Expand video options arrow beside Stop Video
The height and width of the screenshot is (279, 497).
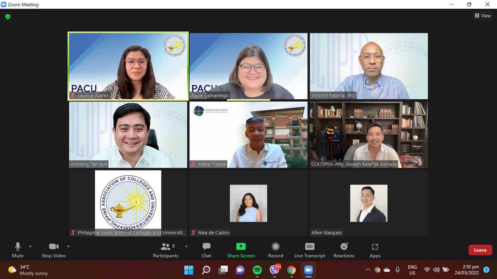(68, 246)
